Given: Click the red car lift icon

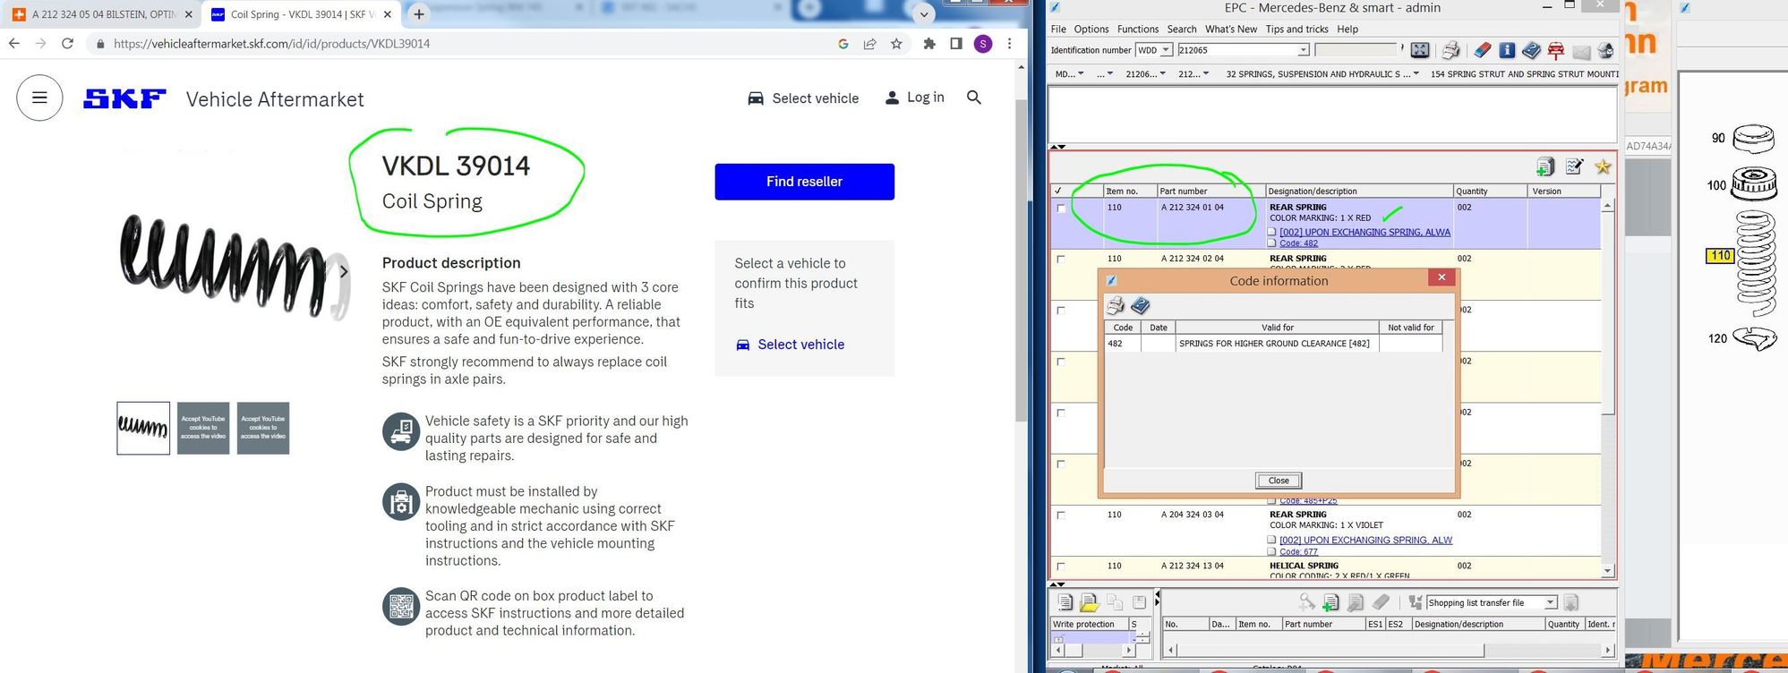Looking at the screenshot, I should tap(1555, 51).
